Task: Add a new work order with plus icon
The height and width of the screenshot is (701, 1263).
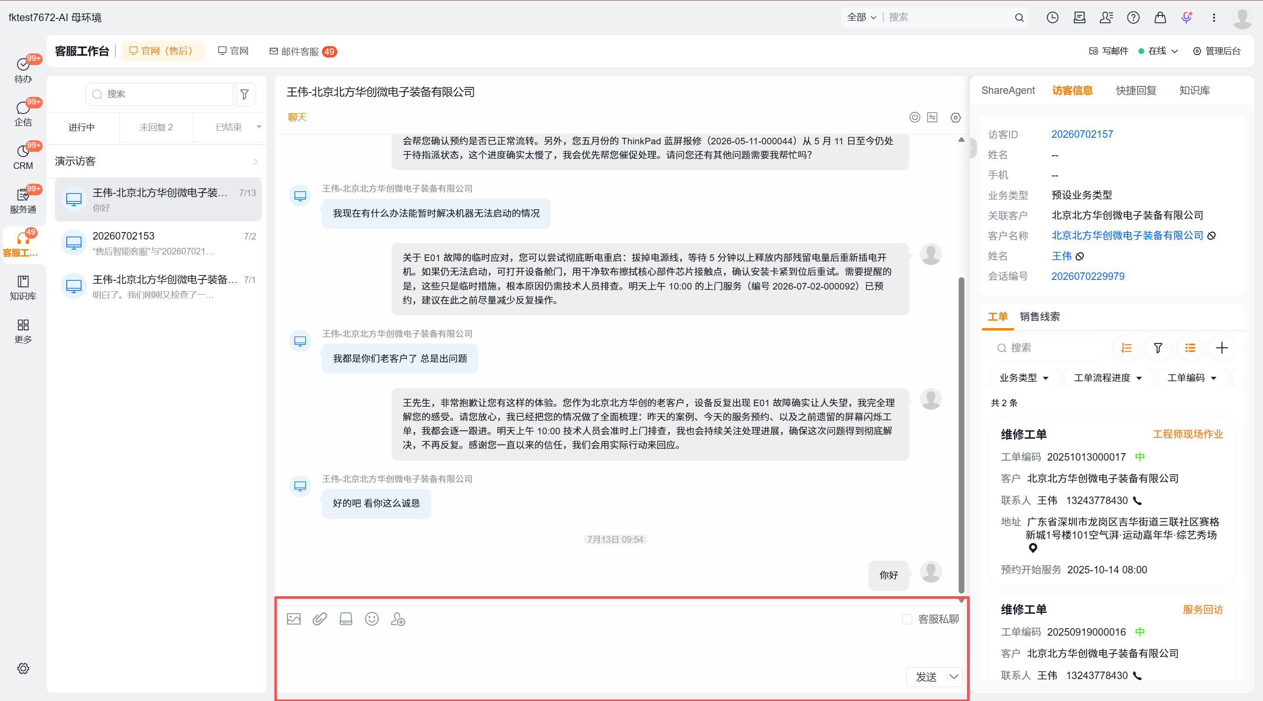Action: pyautogui.click(x=1222, y=348)
